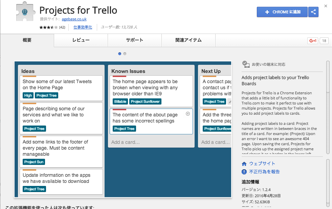332x209 pixels.
Task: Click the star rating display
Action: pos(48,27)
